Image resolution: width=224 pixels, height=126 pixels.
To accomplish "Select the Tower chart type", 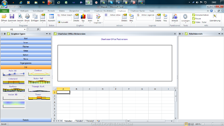I will tap(39, 97).
